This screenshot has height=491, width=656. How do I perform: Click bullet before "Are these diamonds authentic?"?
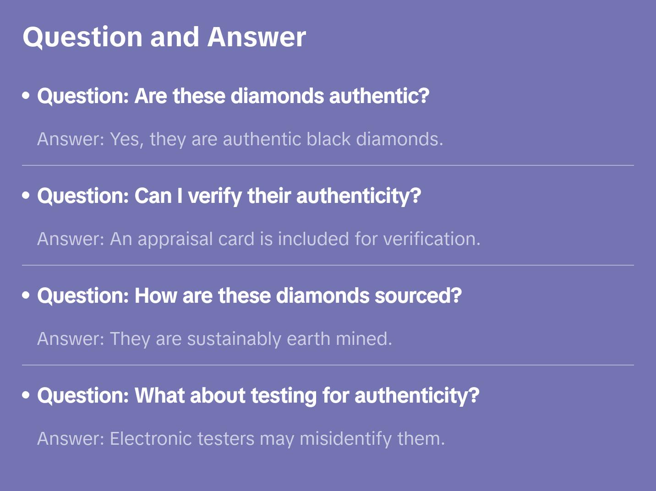pos(26,96)
